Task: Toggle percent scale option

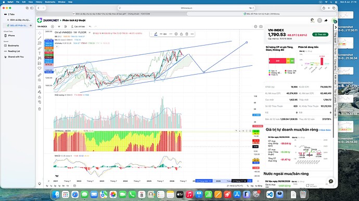Action: pos(248,186)
